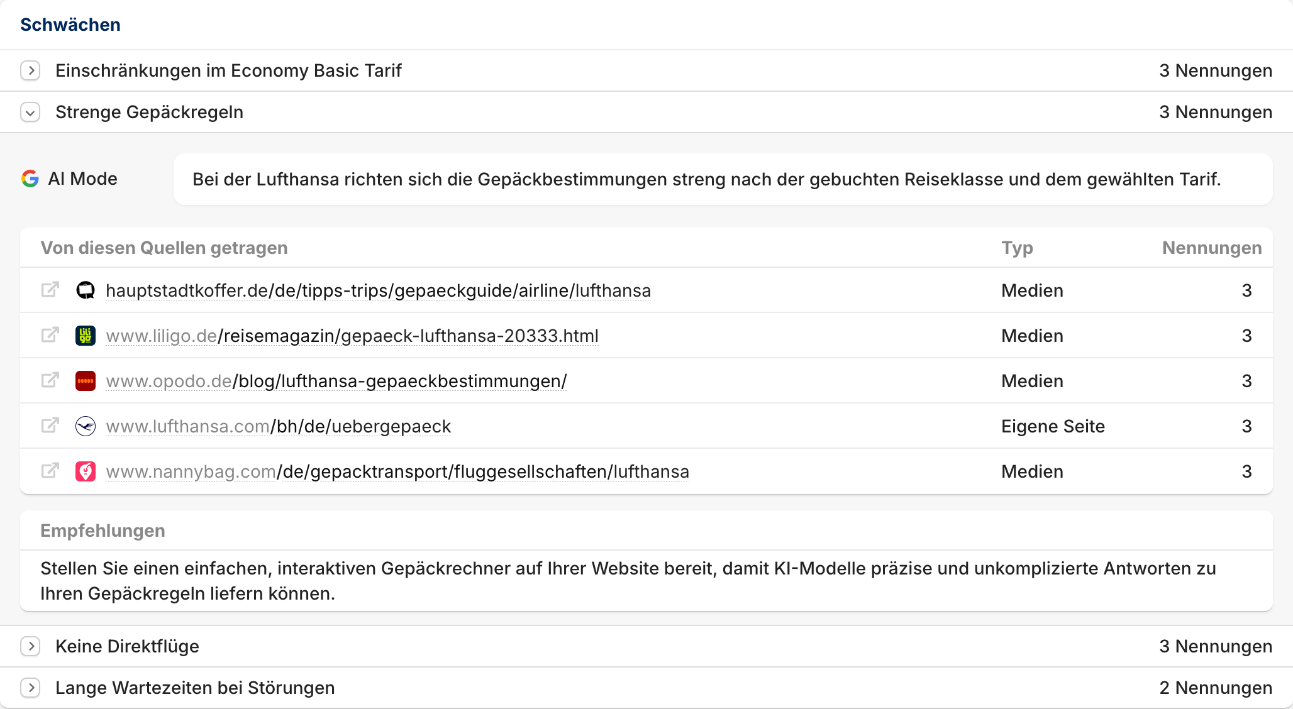Expand the Keine Direktflüge row
Screen dimensions: 1293x709
click(30, 646)
